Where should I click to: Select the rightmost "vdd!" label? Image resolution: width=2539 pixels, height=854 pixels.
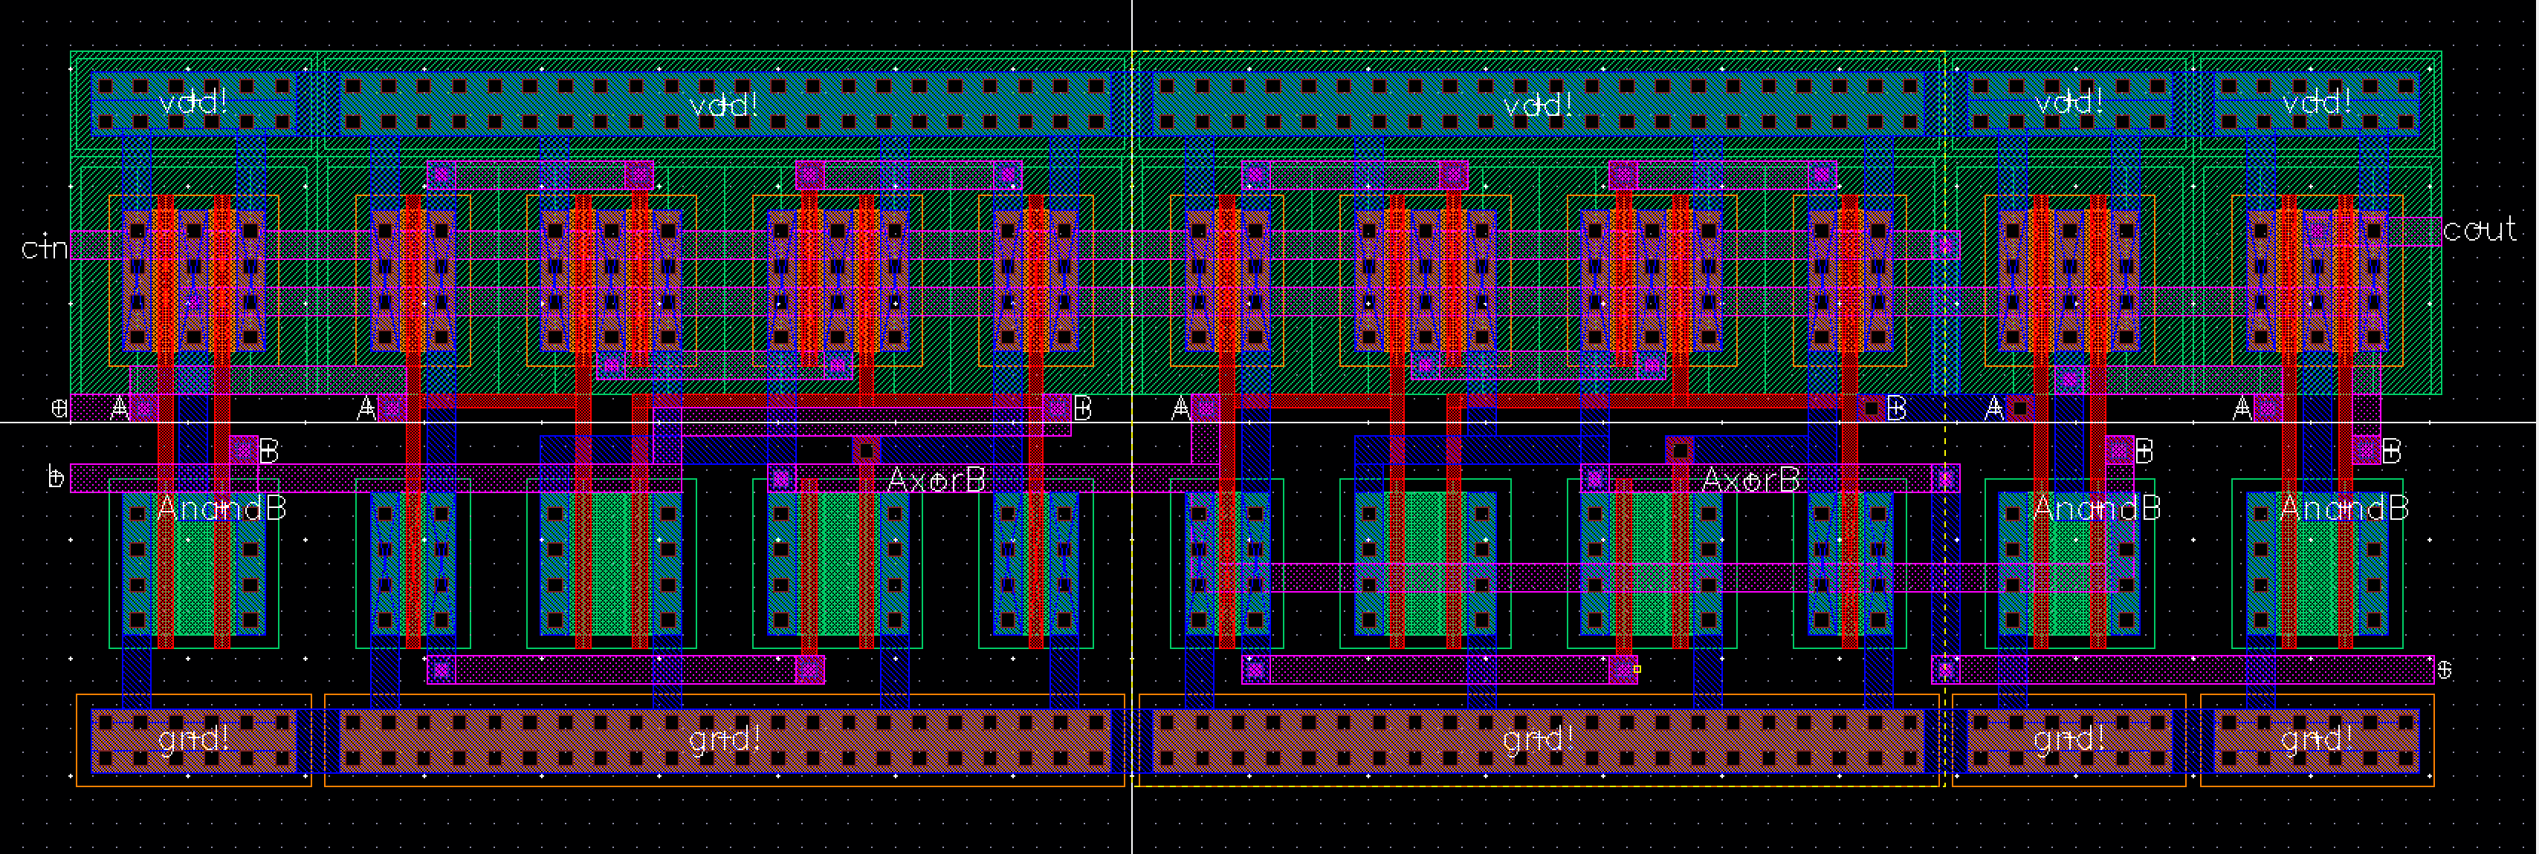(x=2318, y=102)
